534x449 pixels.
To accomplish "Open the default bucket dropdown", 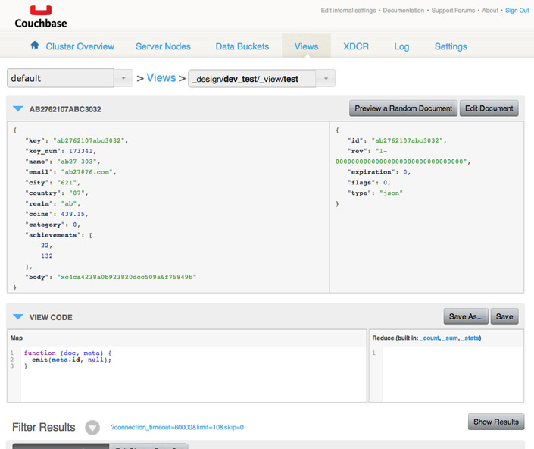I will [x=70, y=78].
